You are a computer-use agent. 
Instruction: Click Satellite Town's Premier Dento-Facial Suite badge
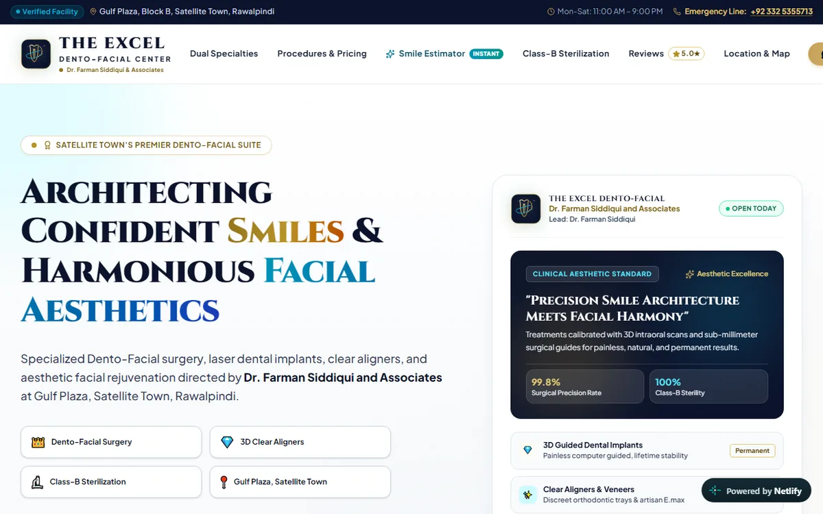pyautogui.click(x=146, y=145)
